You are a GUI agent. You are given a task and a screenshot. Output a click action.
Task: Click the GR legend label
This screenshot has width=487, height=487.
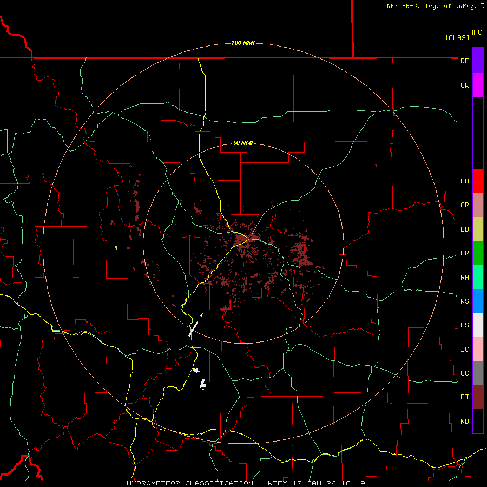click(x=464, y=205)
